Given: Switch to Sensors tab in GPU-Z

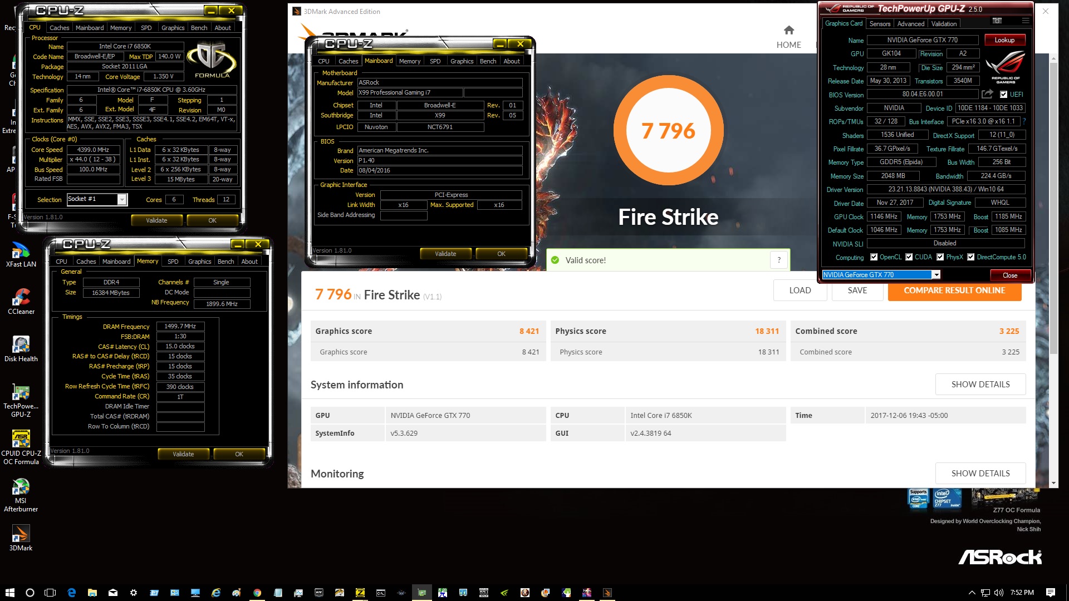Looking at the screenshot, I should tap(880, 24).
